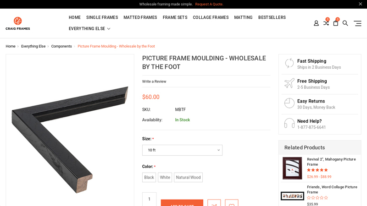
Task: Open the compare products icon in header
Action: pos(326,23)
